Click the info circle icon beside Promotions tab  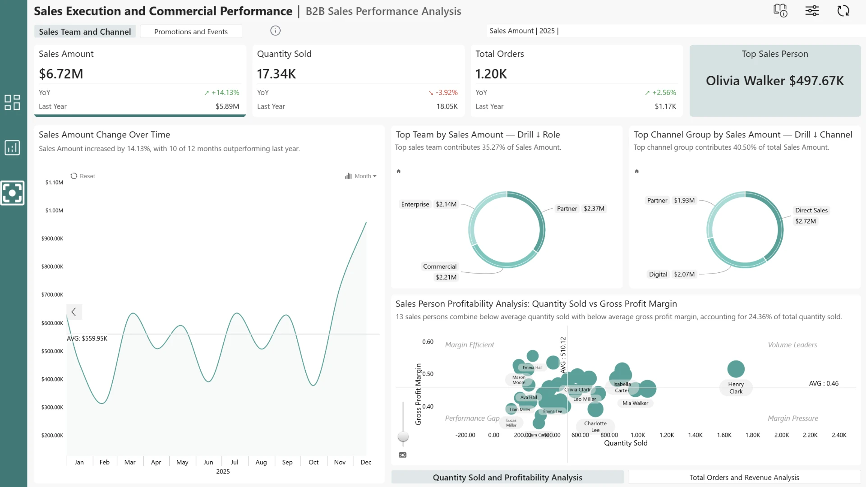[x=275, y=31]
